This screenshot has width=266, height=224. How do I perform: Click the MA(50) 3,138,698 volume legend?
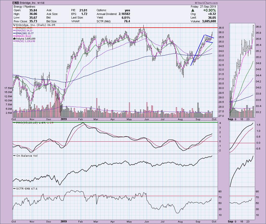point(24,41)
